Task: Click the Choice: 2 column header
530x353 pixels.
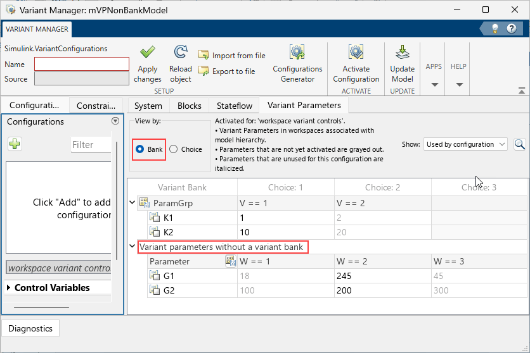Action: 383,187
